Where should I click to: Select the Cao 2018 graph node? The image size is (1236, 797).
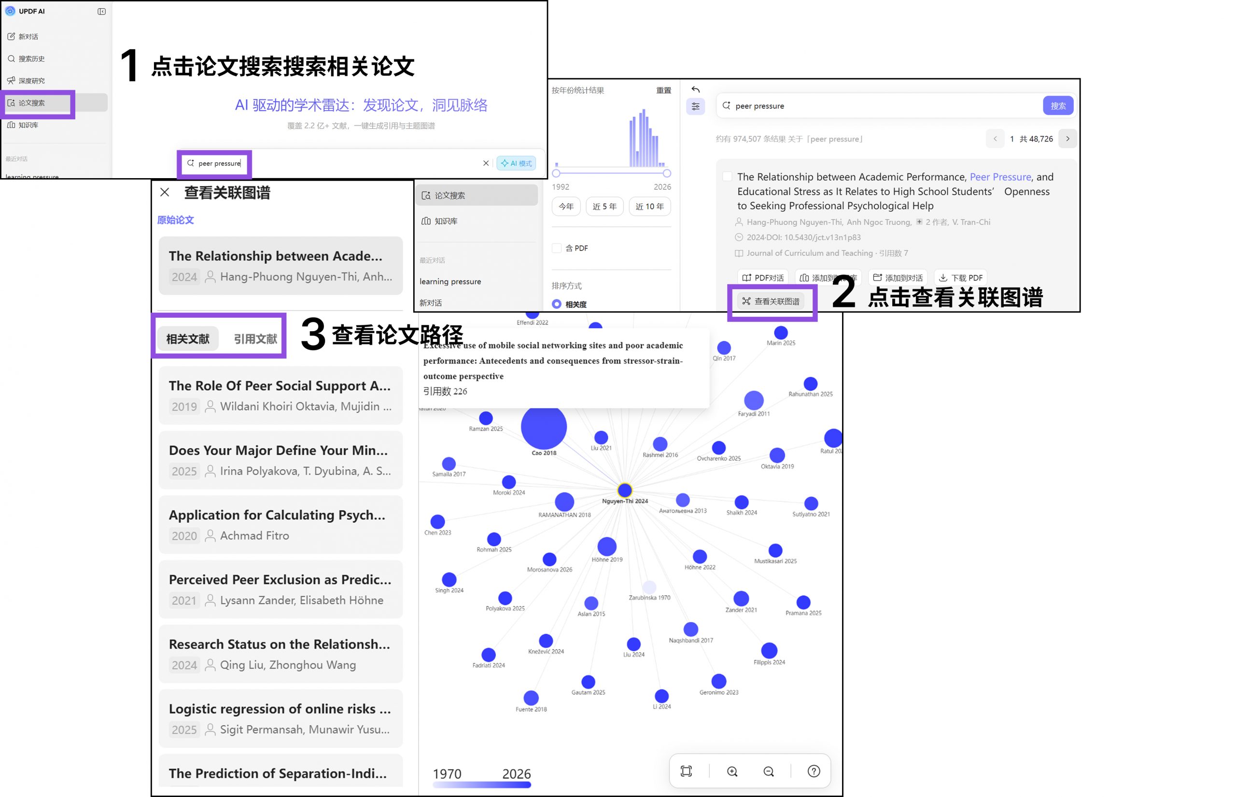[x=544, y=426]
